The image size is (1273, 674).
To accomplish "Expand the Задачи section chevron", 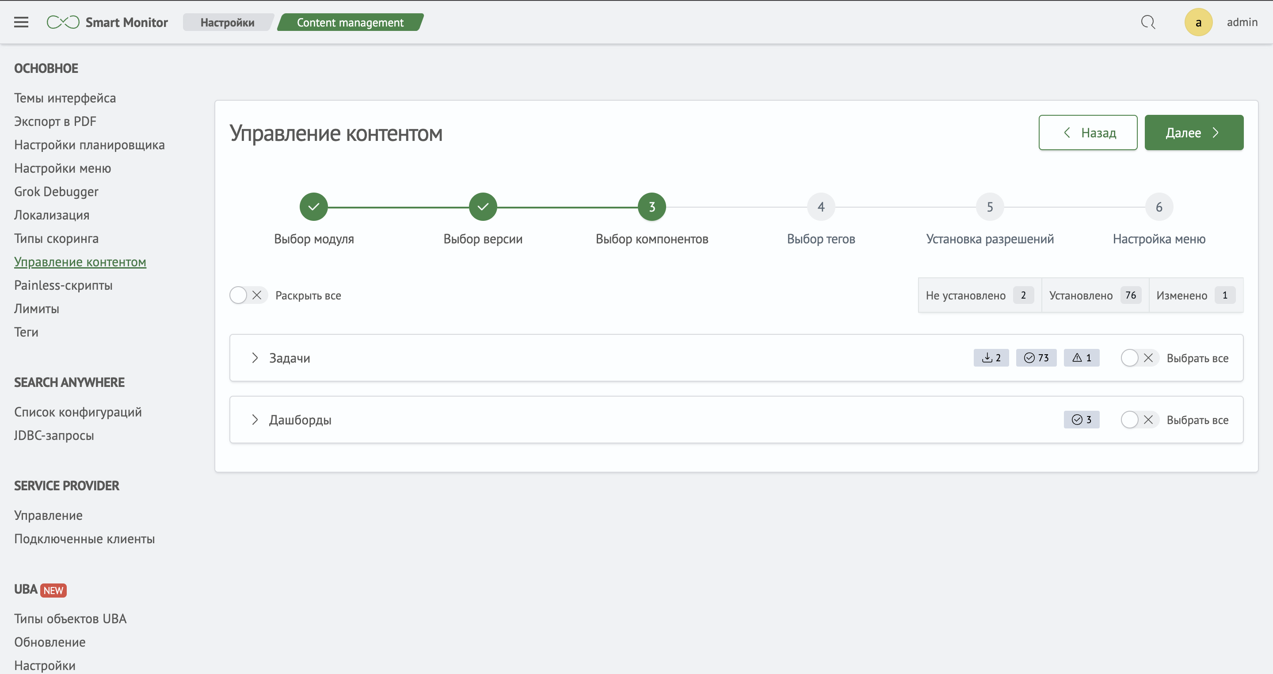I will tap(255, 358).
